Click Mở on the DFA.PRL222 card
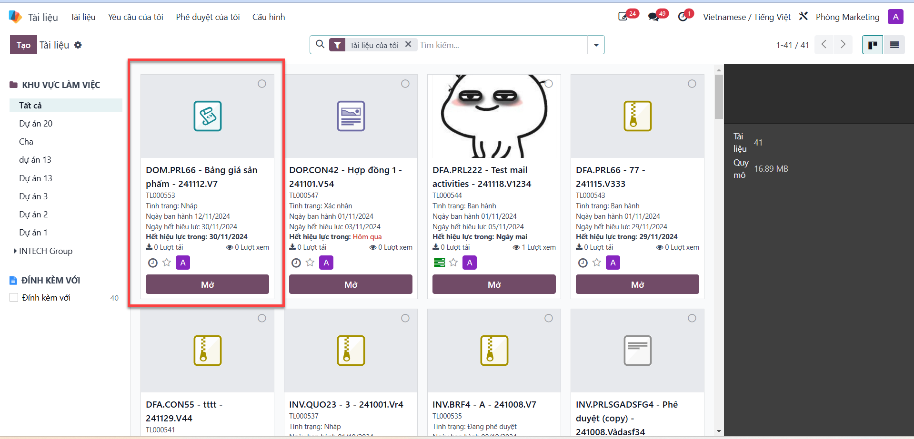This screenshot has width=914, height=439. coord(494,284)
